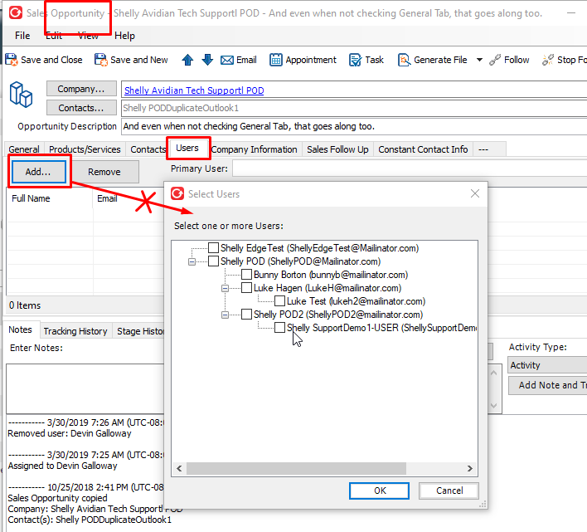Check the Luke Hagen user
The height and width of the screenshot is (532, 587).
(x=246, y=288)
